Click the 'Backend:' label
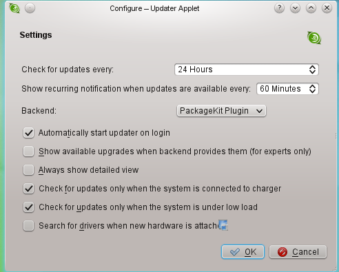 pyautogui.click(x=39, y=111)
